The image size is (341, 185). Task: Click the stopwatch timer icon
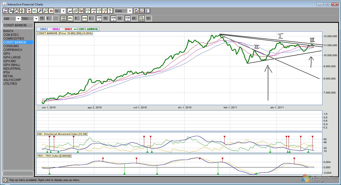[x=17, y=11]
